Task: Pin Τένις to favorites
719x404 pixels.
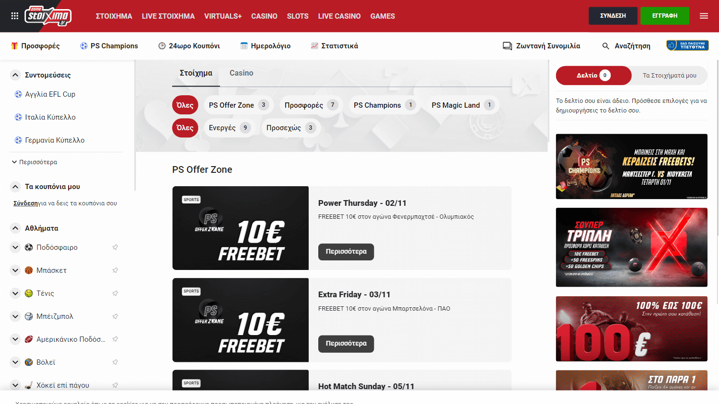Action: tap(115, 293)
